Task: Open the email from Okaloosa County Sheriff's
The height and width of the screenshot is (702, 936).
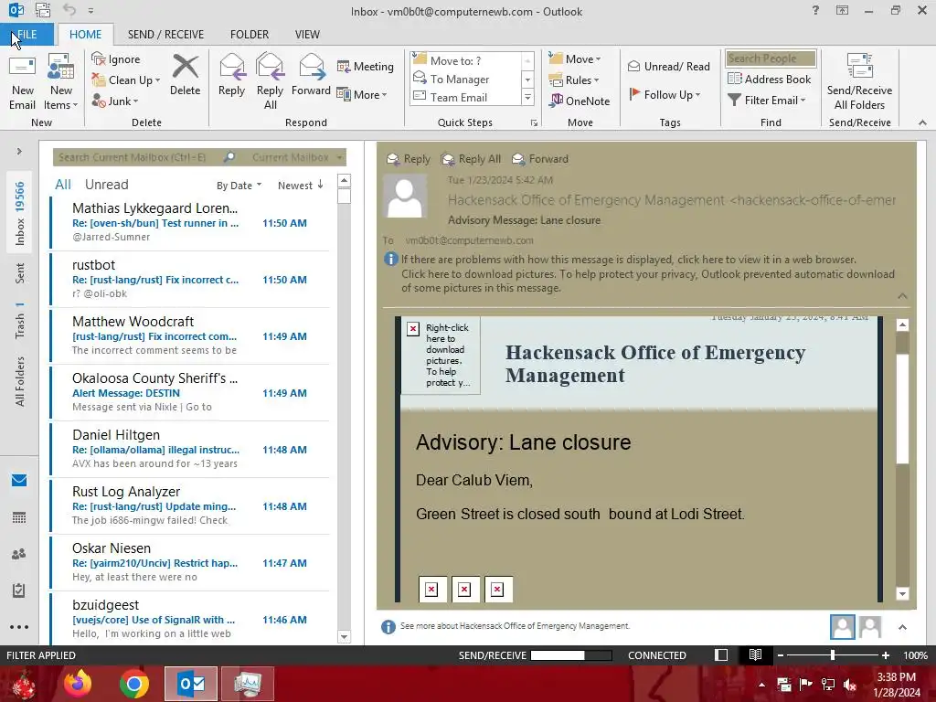Action: click(190, 392)
